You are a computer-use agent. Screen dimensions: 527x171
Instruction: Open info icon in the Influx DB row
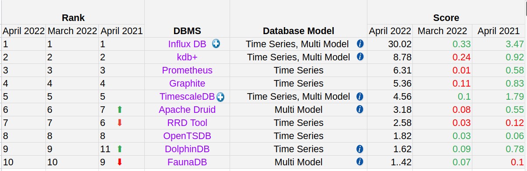(x=360, y=44)
